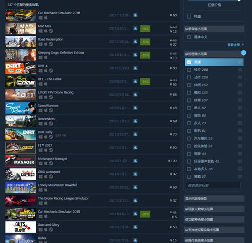Expand the 依玩家人数缩小范围 filter section

coord(214,209)
